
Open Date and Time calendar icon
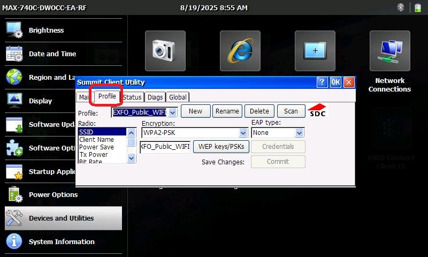14,54
